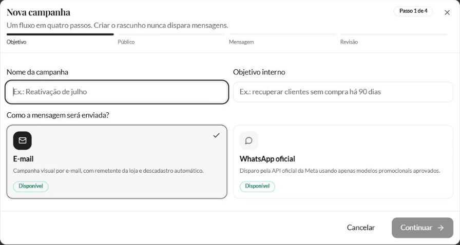Click the checkmark on the E-mail card
Viewport: 460px width, 245px height.
[x=216, y=135]
